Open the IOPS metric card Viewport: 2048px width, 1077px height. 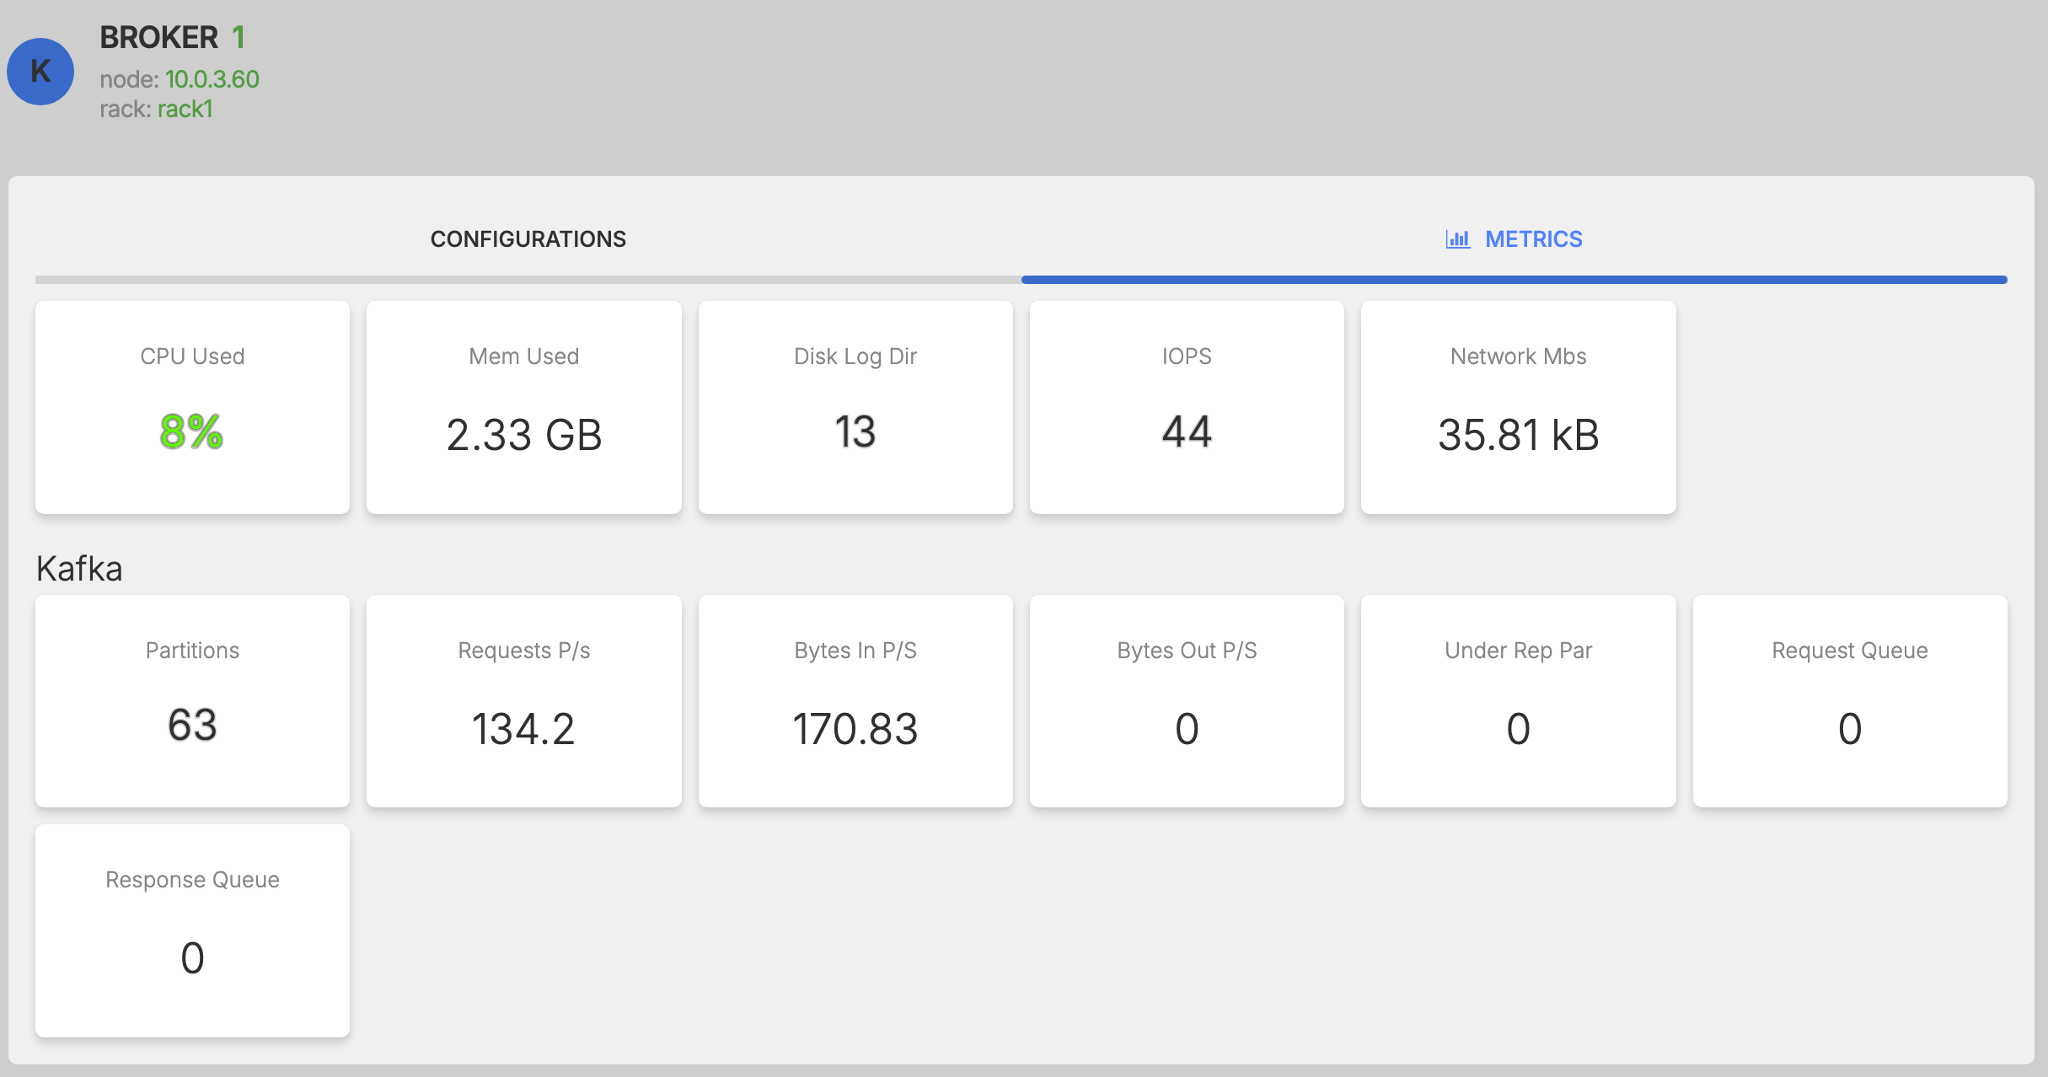(1186, 407)
